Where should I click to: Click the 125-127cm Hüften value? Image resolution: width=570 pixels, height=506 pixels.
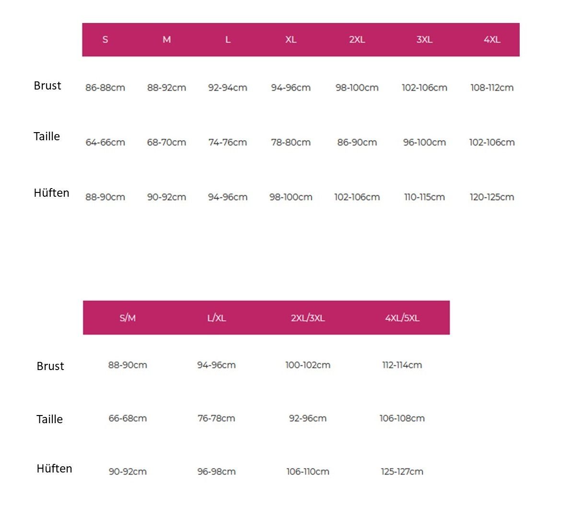tap(402, 472)
